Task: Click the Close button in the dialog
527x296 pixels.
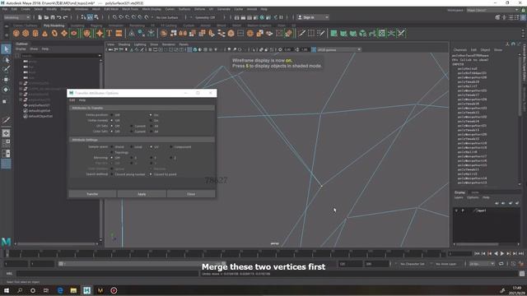Action: tap(191, 194)
